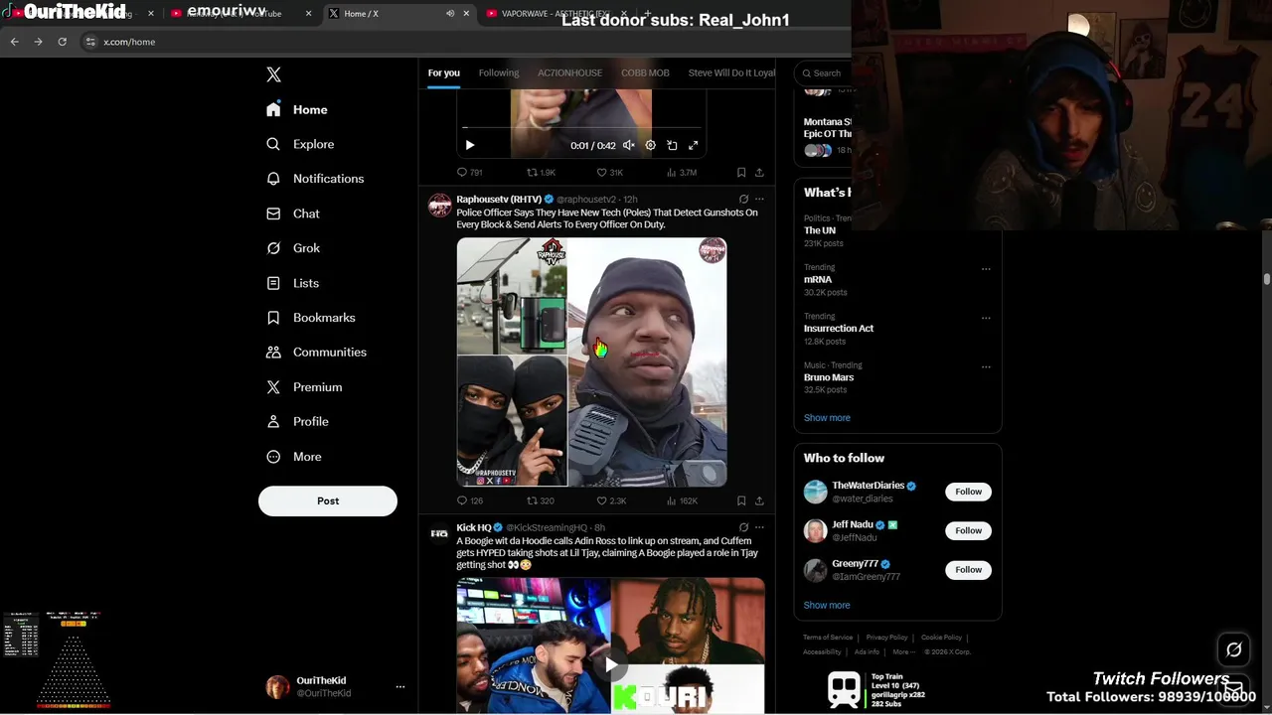Viewport: 1272px width, 715px height.
Task: Open Raphousetv (RHTV) profile name
Action: [x=499, y=199]
